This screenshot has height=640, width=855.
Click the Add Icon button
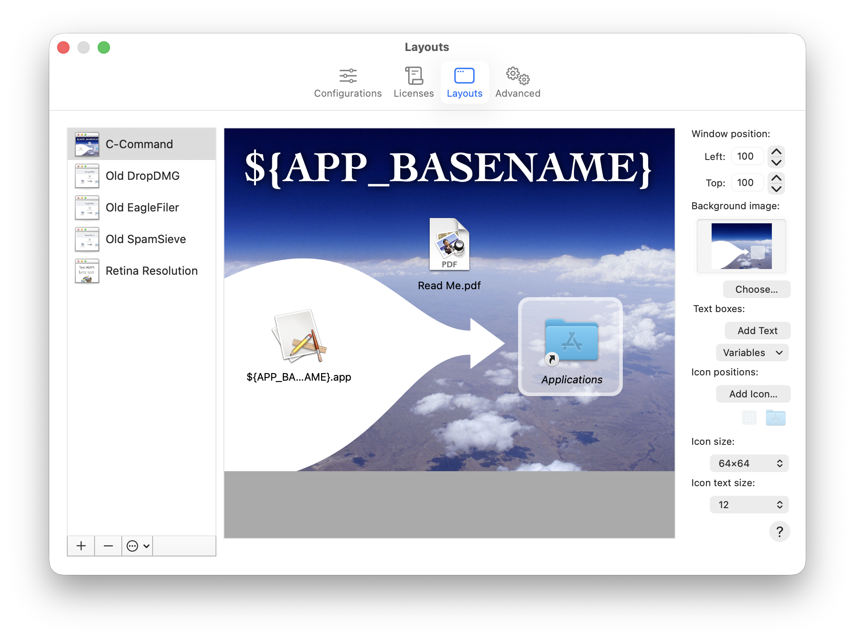(x=753, y=394)
